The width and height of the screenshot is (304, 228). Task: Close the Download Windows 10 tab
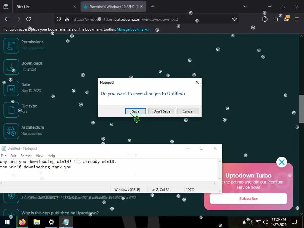142,7
